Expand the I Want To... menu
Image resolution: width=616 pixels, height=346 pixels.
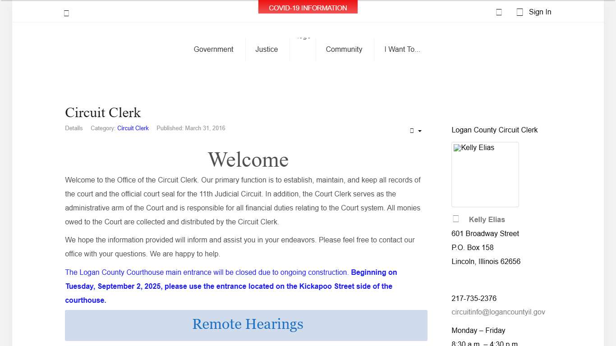(x=402, y=49)
